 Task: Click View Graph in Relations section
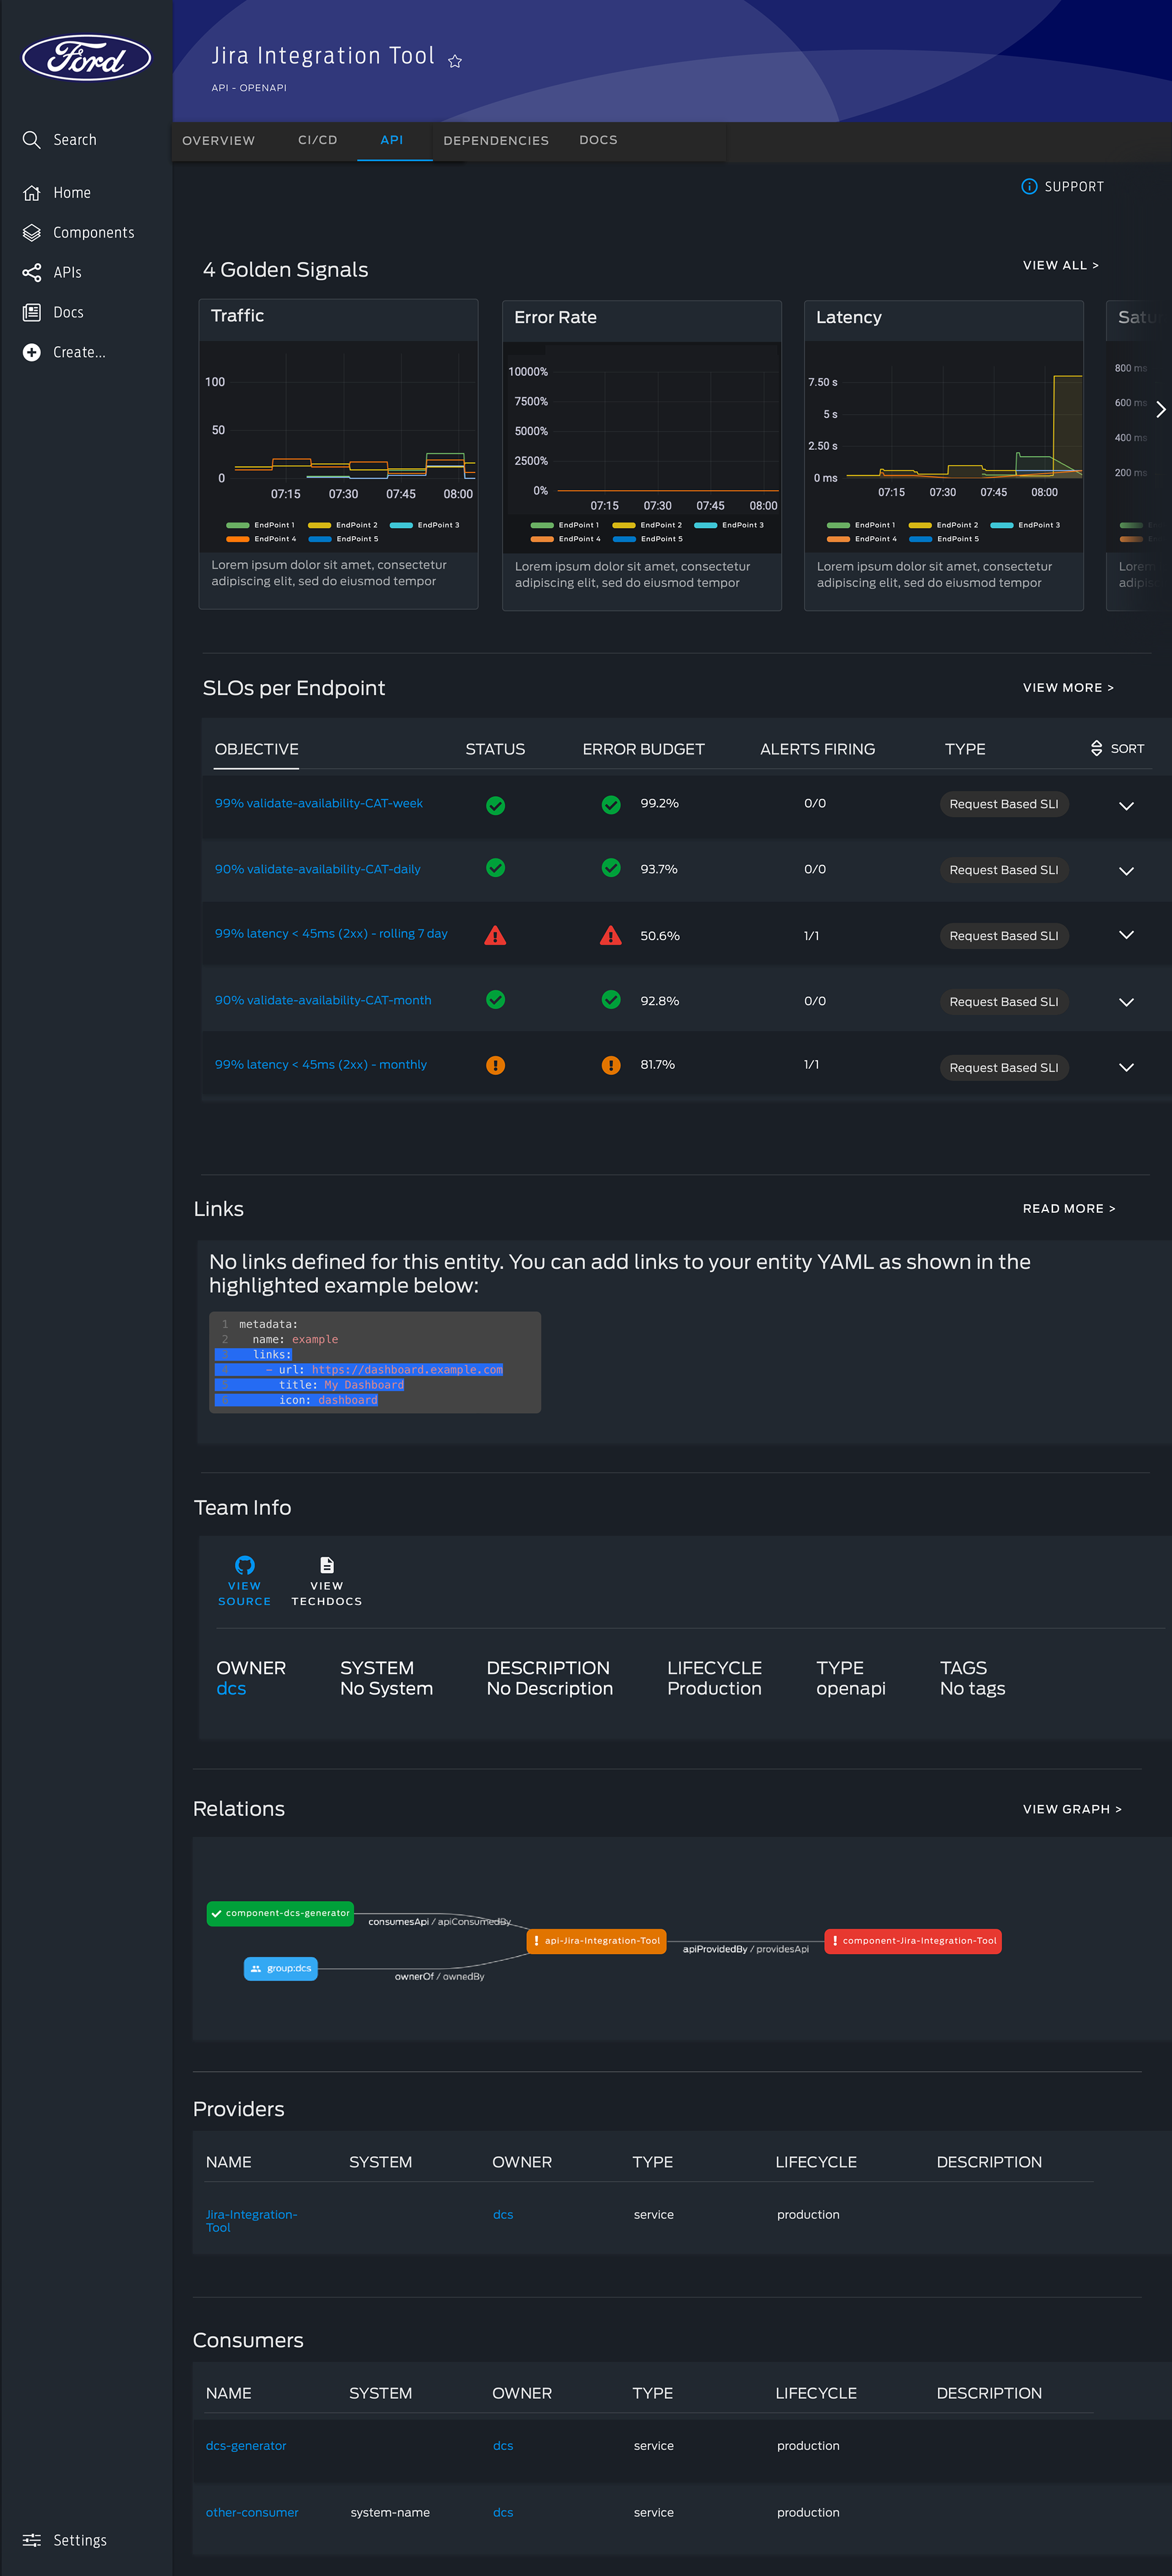1072,1809
